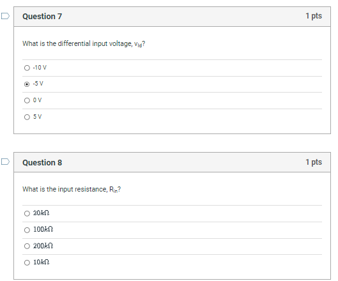Viewport: 338px width, 281px height.
Task: Flag Question 8 with the bookmark icon
Action: pos(5,162)
